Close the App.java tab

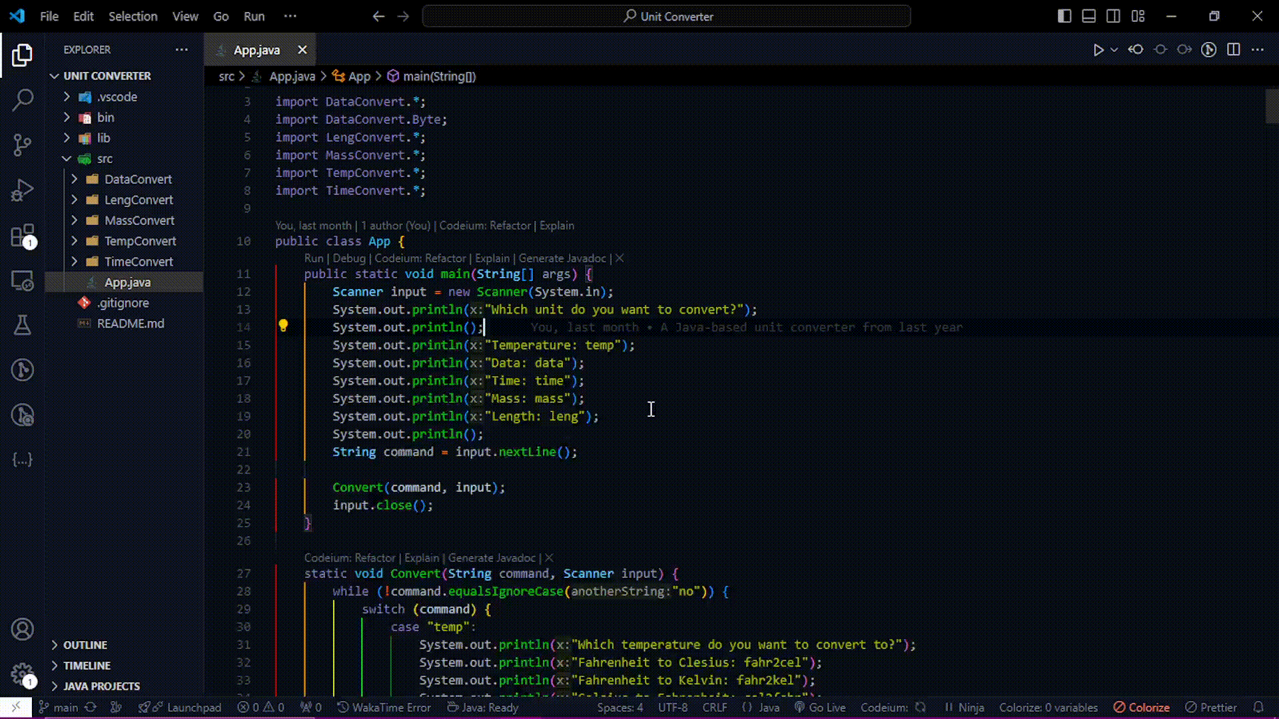pyautogui.click(x=302, y=50)
